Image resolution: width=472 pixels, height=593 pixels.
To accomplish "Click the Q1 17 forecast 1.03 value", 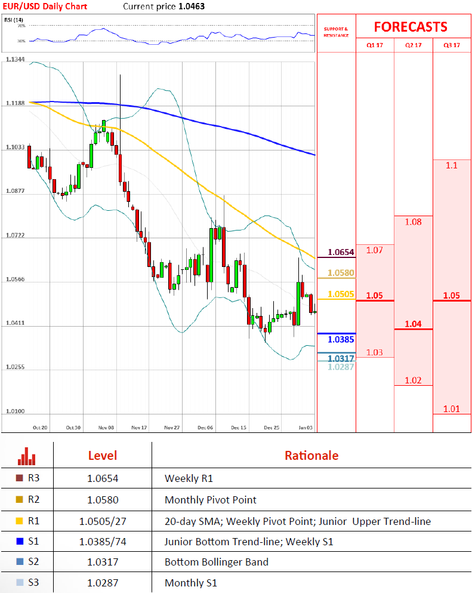I will pos(375,352).
